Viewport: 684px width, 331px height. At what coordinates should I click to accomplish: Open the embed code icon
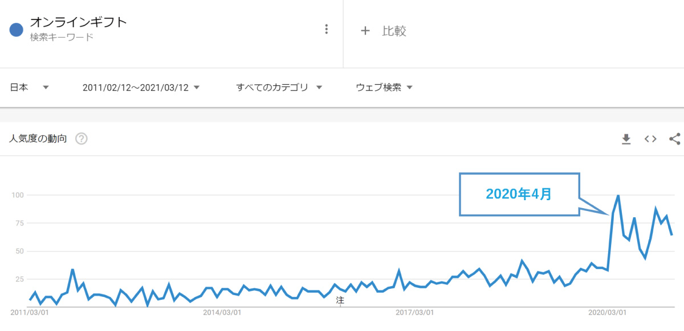click(650, 139)
